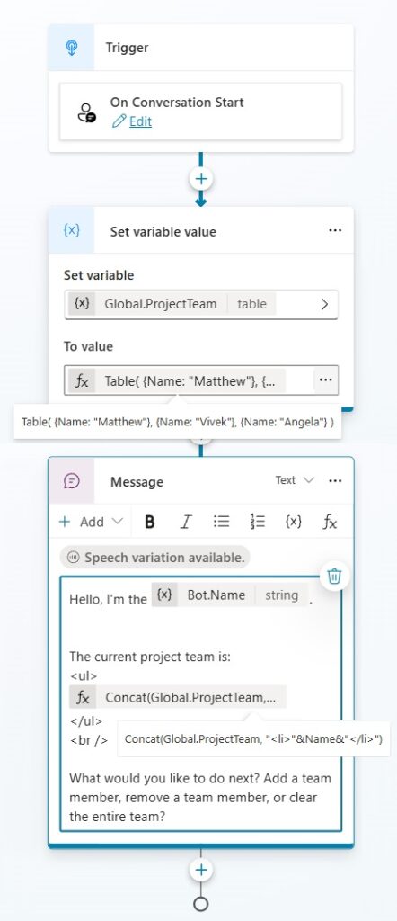Viewport: 397px width, 921px height.
Task: Insert a bulleted list in the message
Action: [x=221, y=522]
